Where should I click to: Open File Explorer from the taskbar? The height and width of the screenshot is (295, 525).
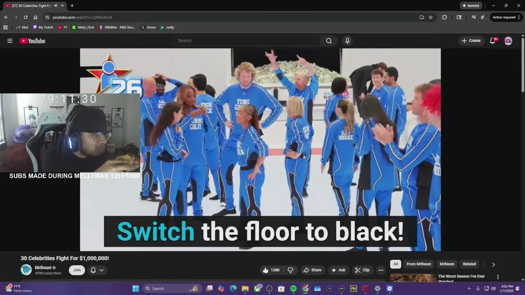(245, 288)
